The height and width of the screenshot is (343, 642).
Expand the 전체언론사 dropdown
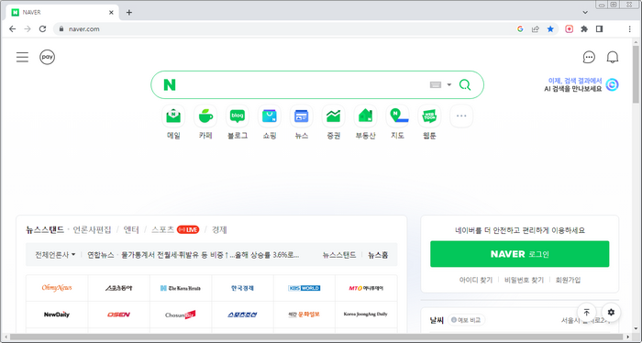click(55, 255)
